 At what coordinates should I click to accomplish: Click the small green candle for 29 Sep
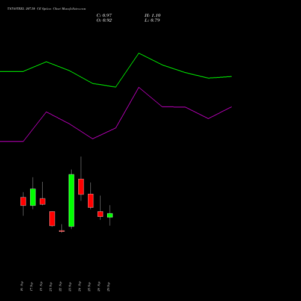tap(110, 216)
